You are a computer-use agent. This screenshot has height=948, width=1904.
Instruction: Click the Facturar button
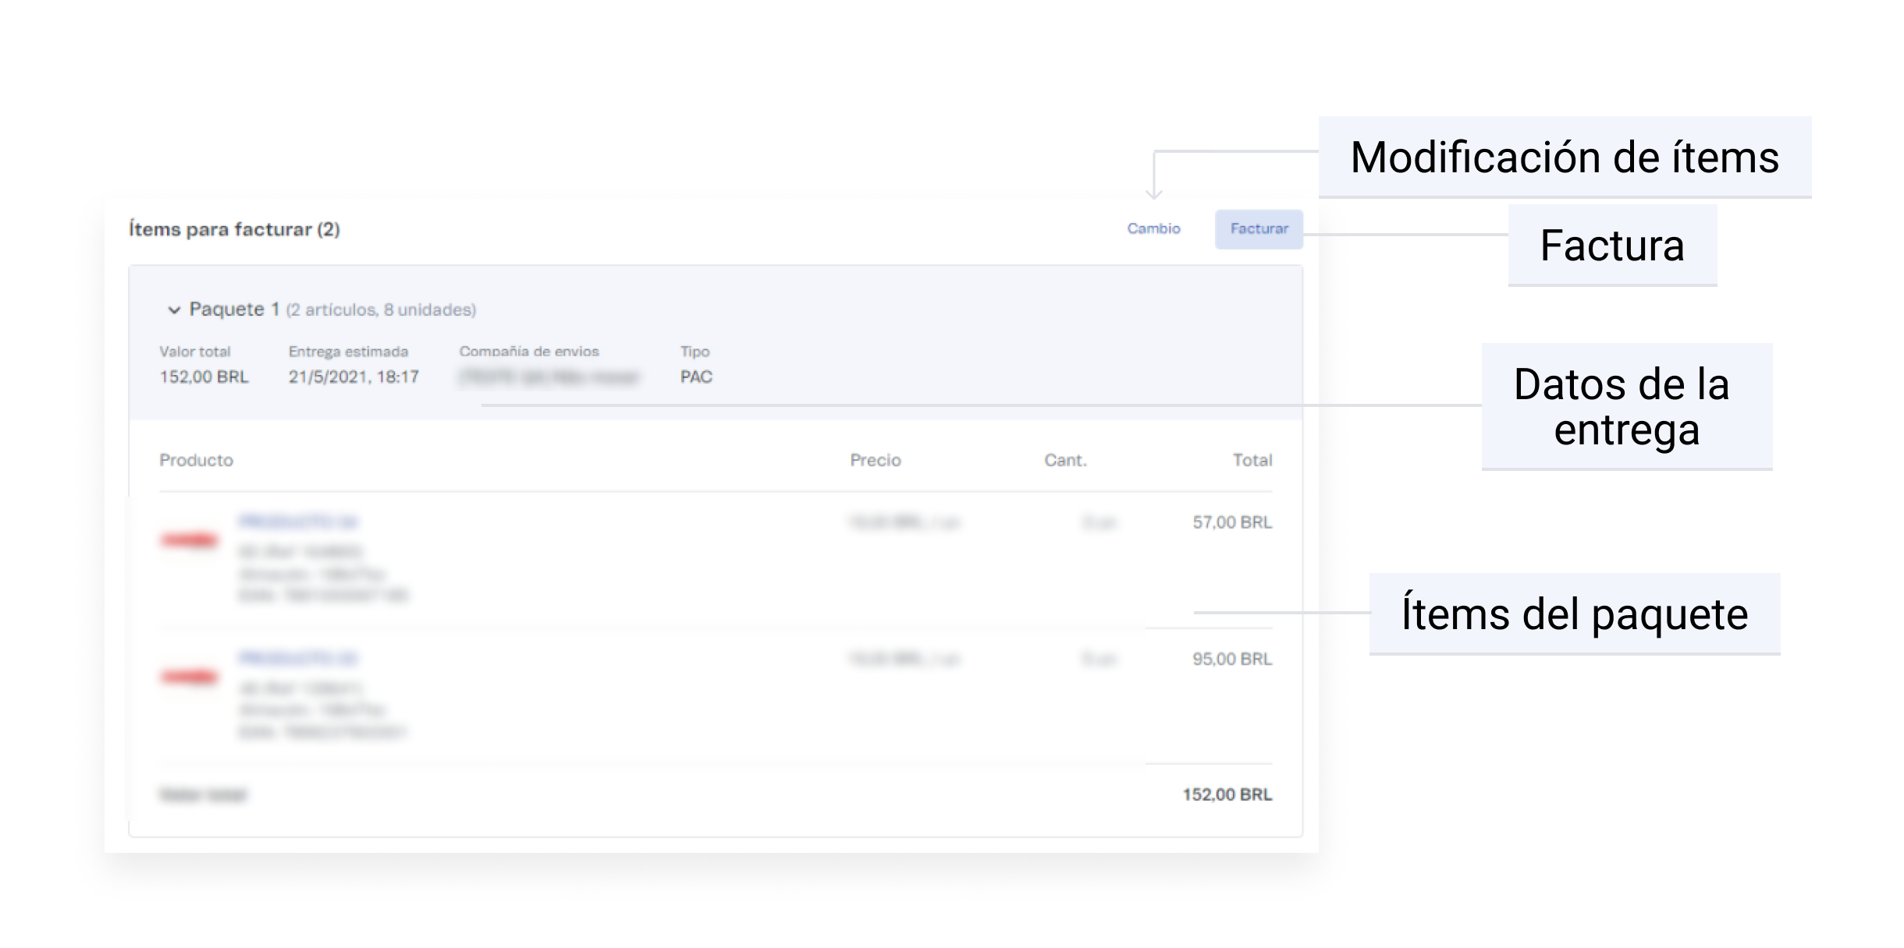(x=1258, y=229)
